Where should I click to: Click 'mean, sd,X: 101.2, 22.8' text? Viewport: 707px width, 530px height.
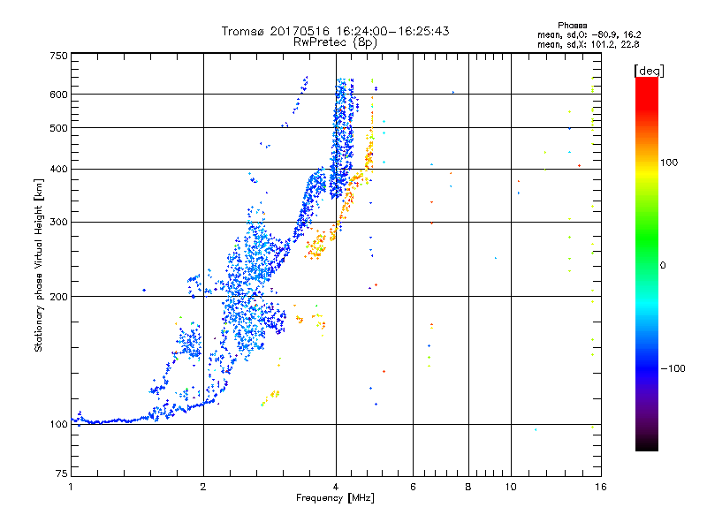click(589, 44)
